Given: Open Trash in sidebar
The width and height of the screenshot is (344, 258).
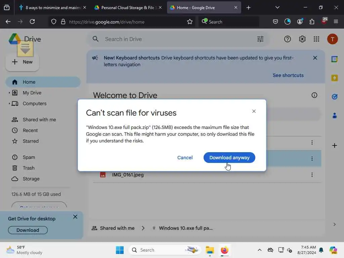Looking at the screenshot, I should [29, 168].
